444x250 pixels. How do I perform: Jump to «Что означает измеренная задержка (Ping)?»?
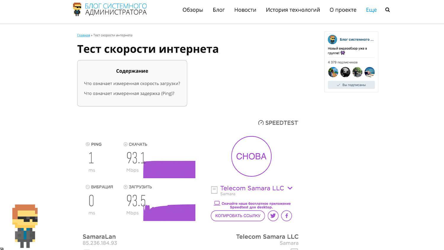tap(129, 94)
